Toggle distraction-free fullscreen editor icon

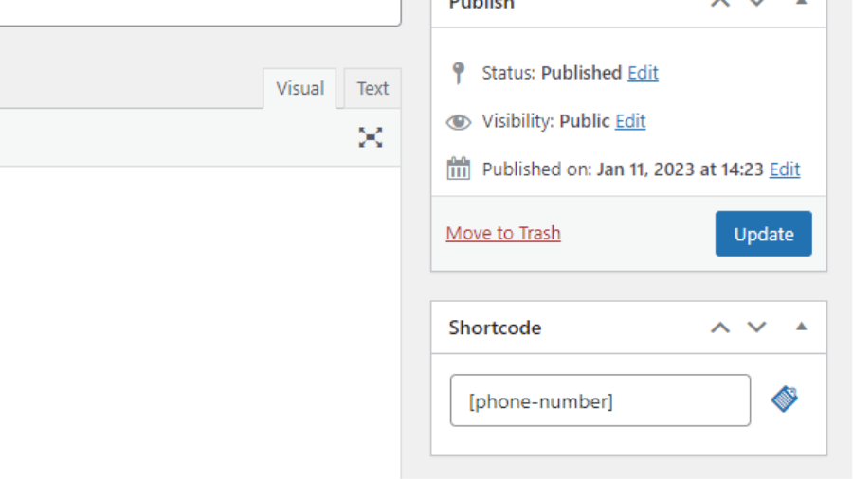coord(371,137)
